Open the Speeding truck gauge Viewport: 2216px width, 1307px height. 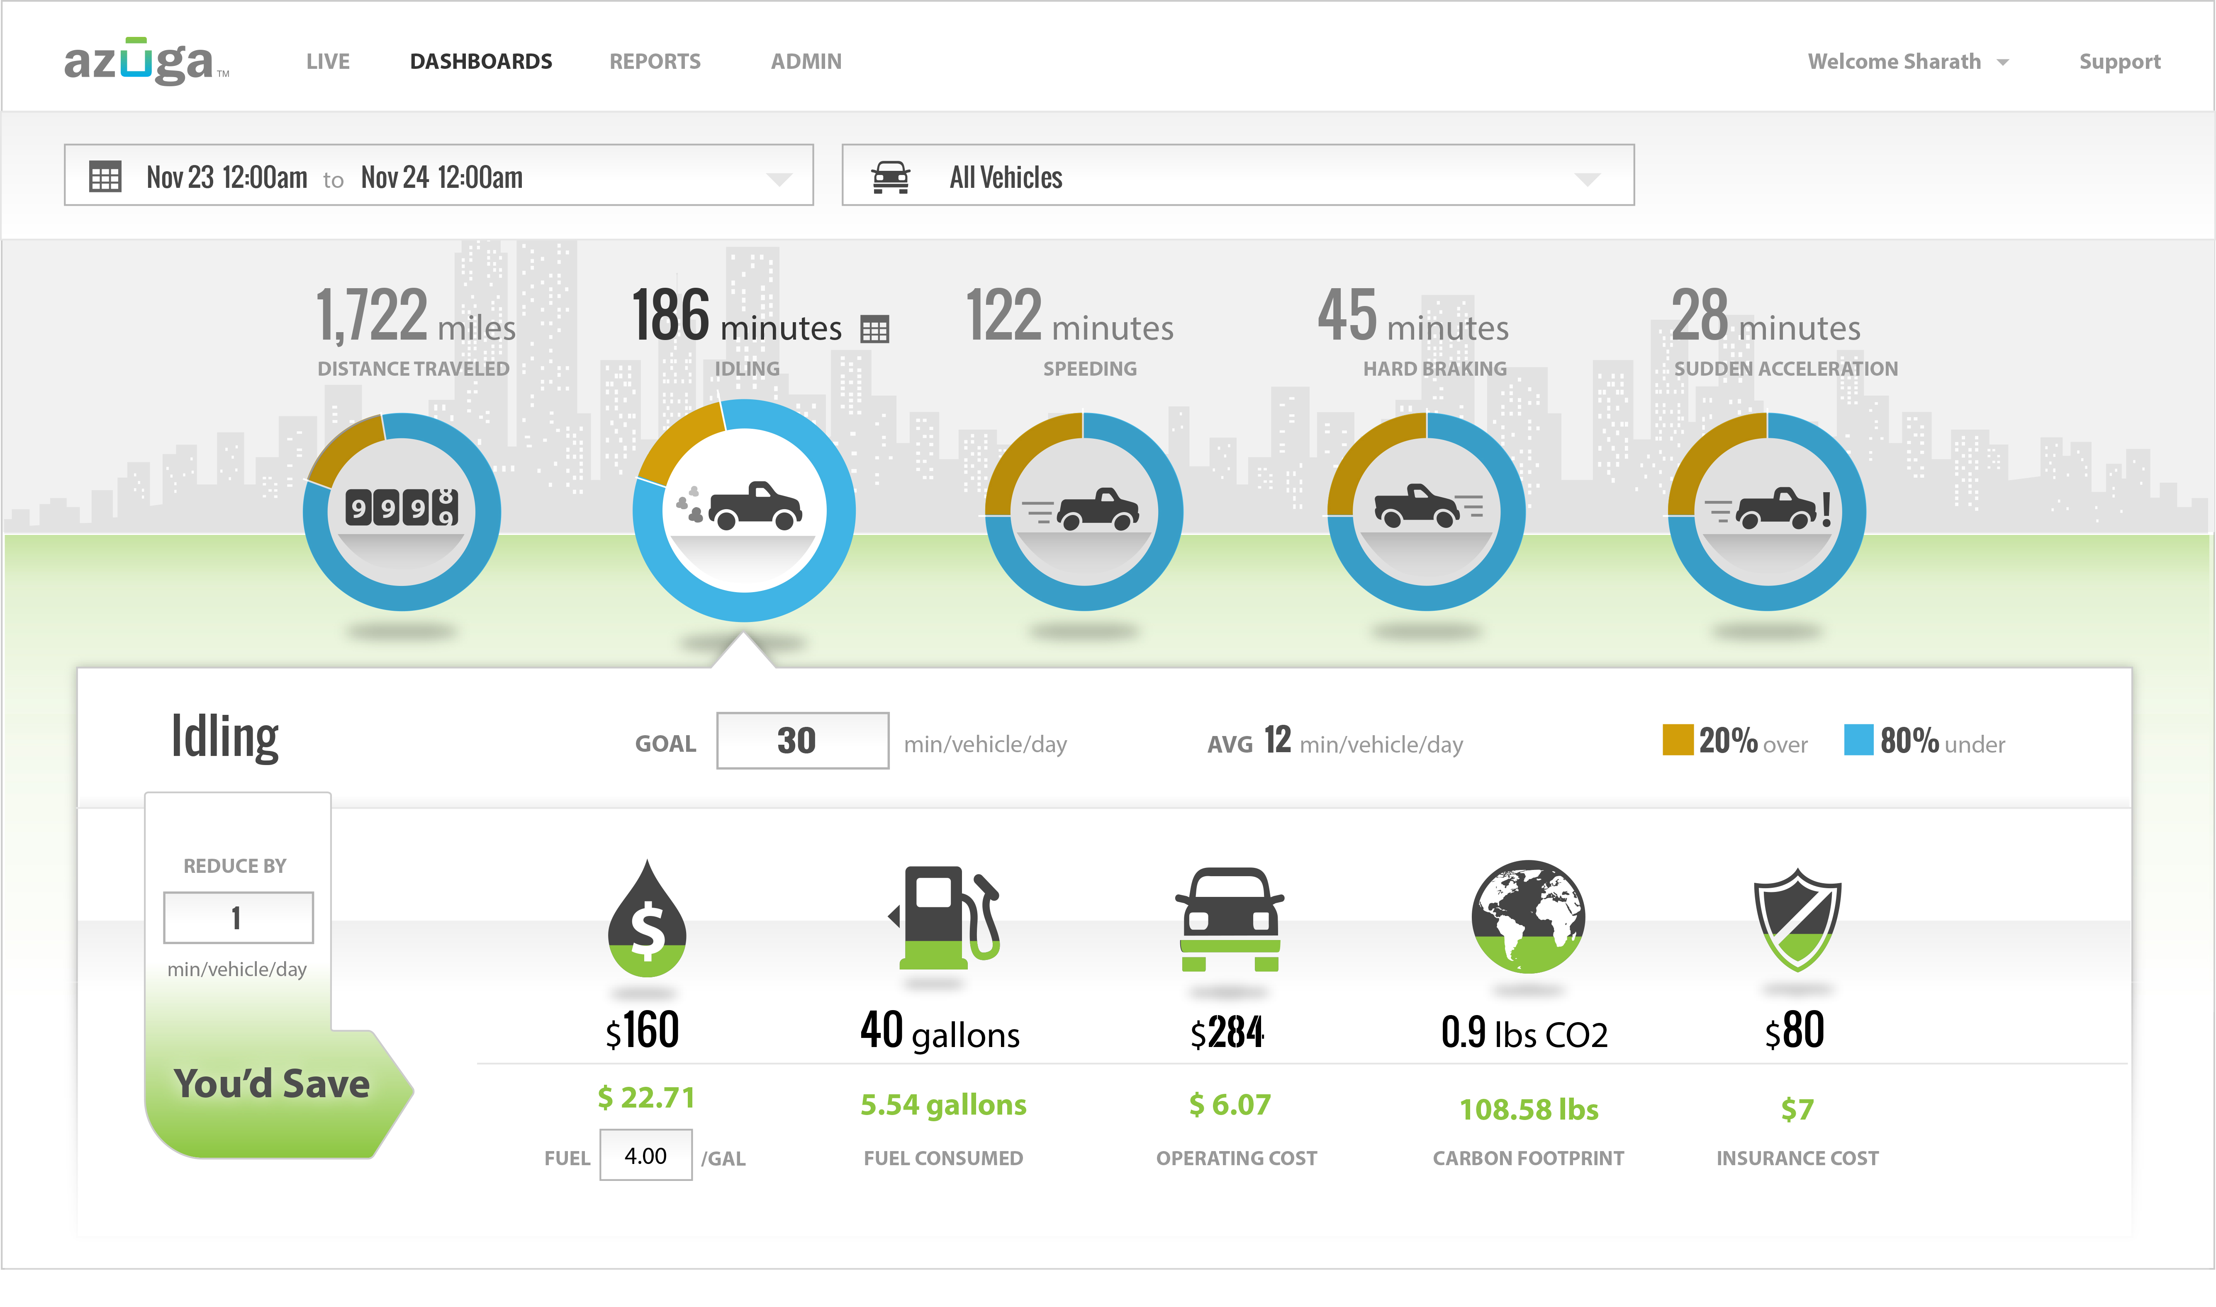click(x=1084, y=512)
